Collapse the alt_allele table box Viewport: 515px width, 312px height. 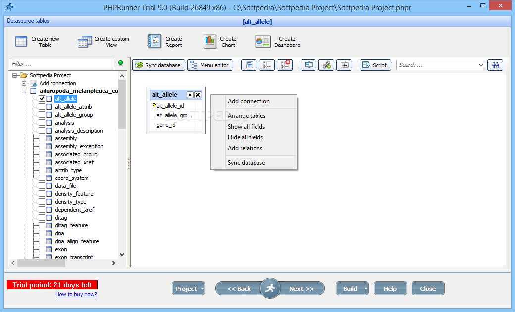coord(190,95)
